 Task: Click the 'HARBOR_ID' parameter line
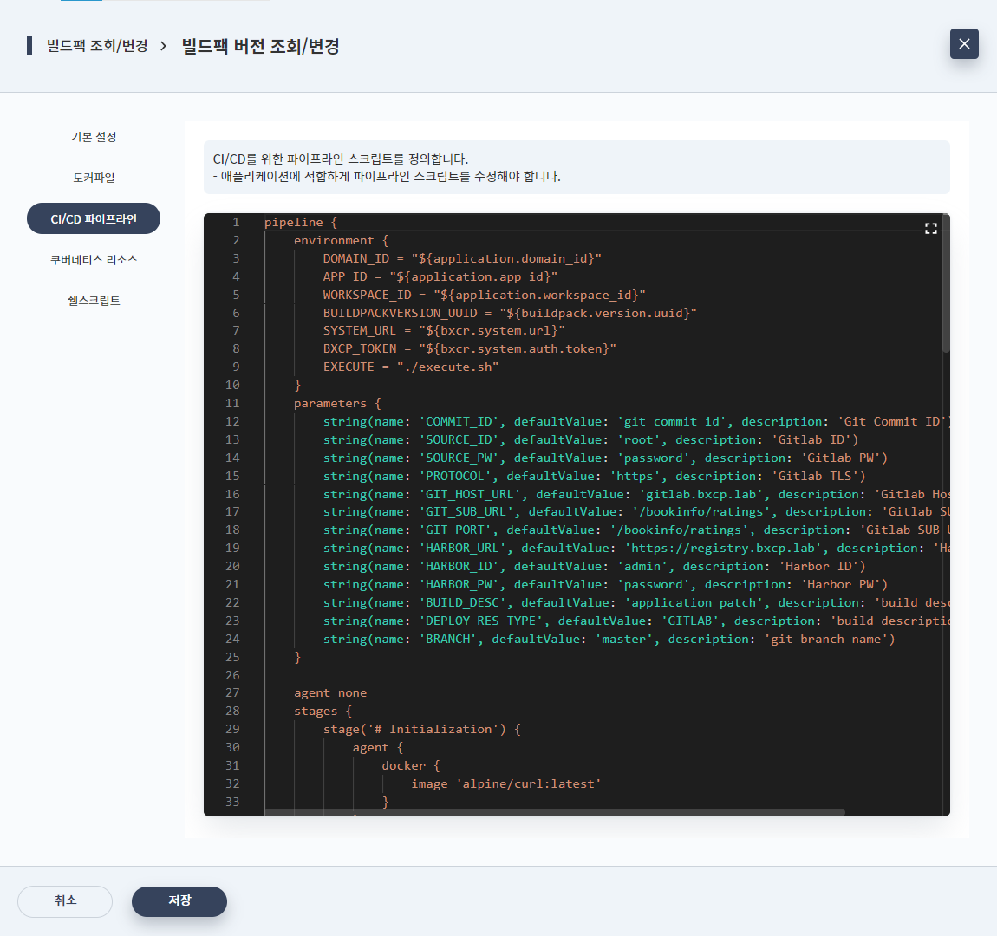[x=595, y=566]
